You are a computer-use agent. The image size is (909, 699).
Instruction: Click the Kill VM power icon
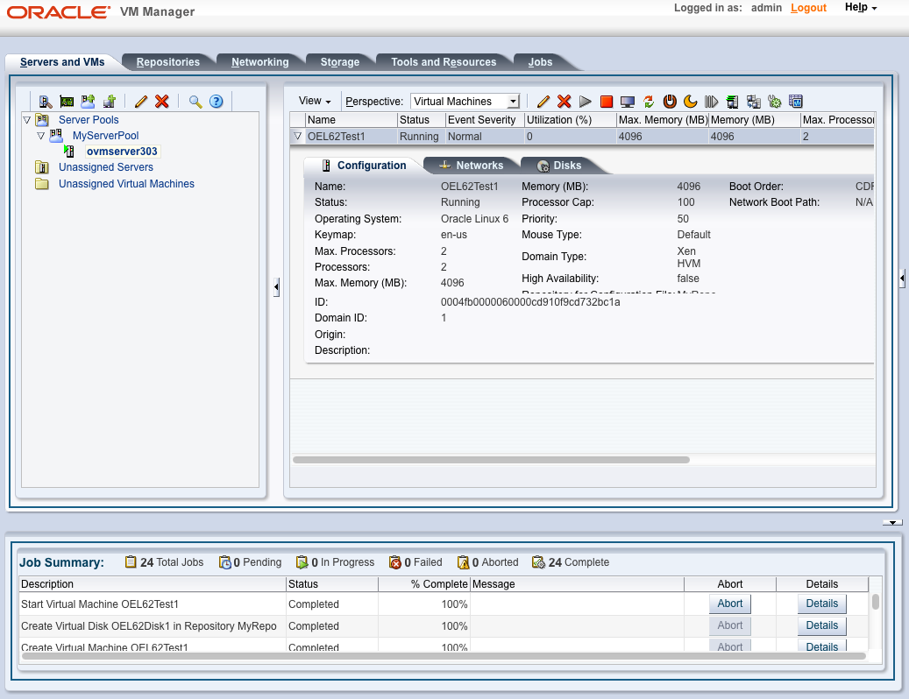click(670, 102)
